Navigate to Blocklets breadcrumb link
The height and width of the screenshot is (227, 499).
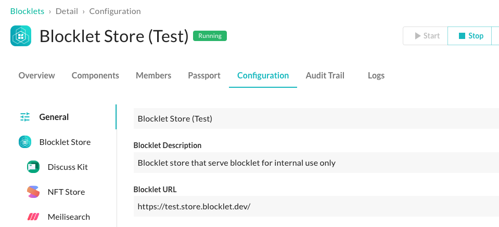point(27,11)
